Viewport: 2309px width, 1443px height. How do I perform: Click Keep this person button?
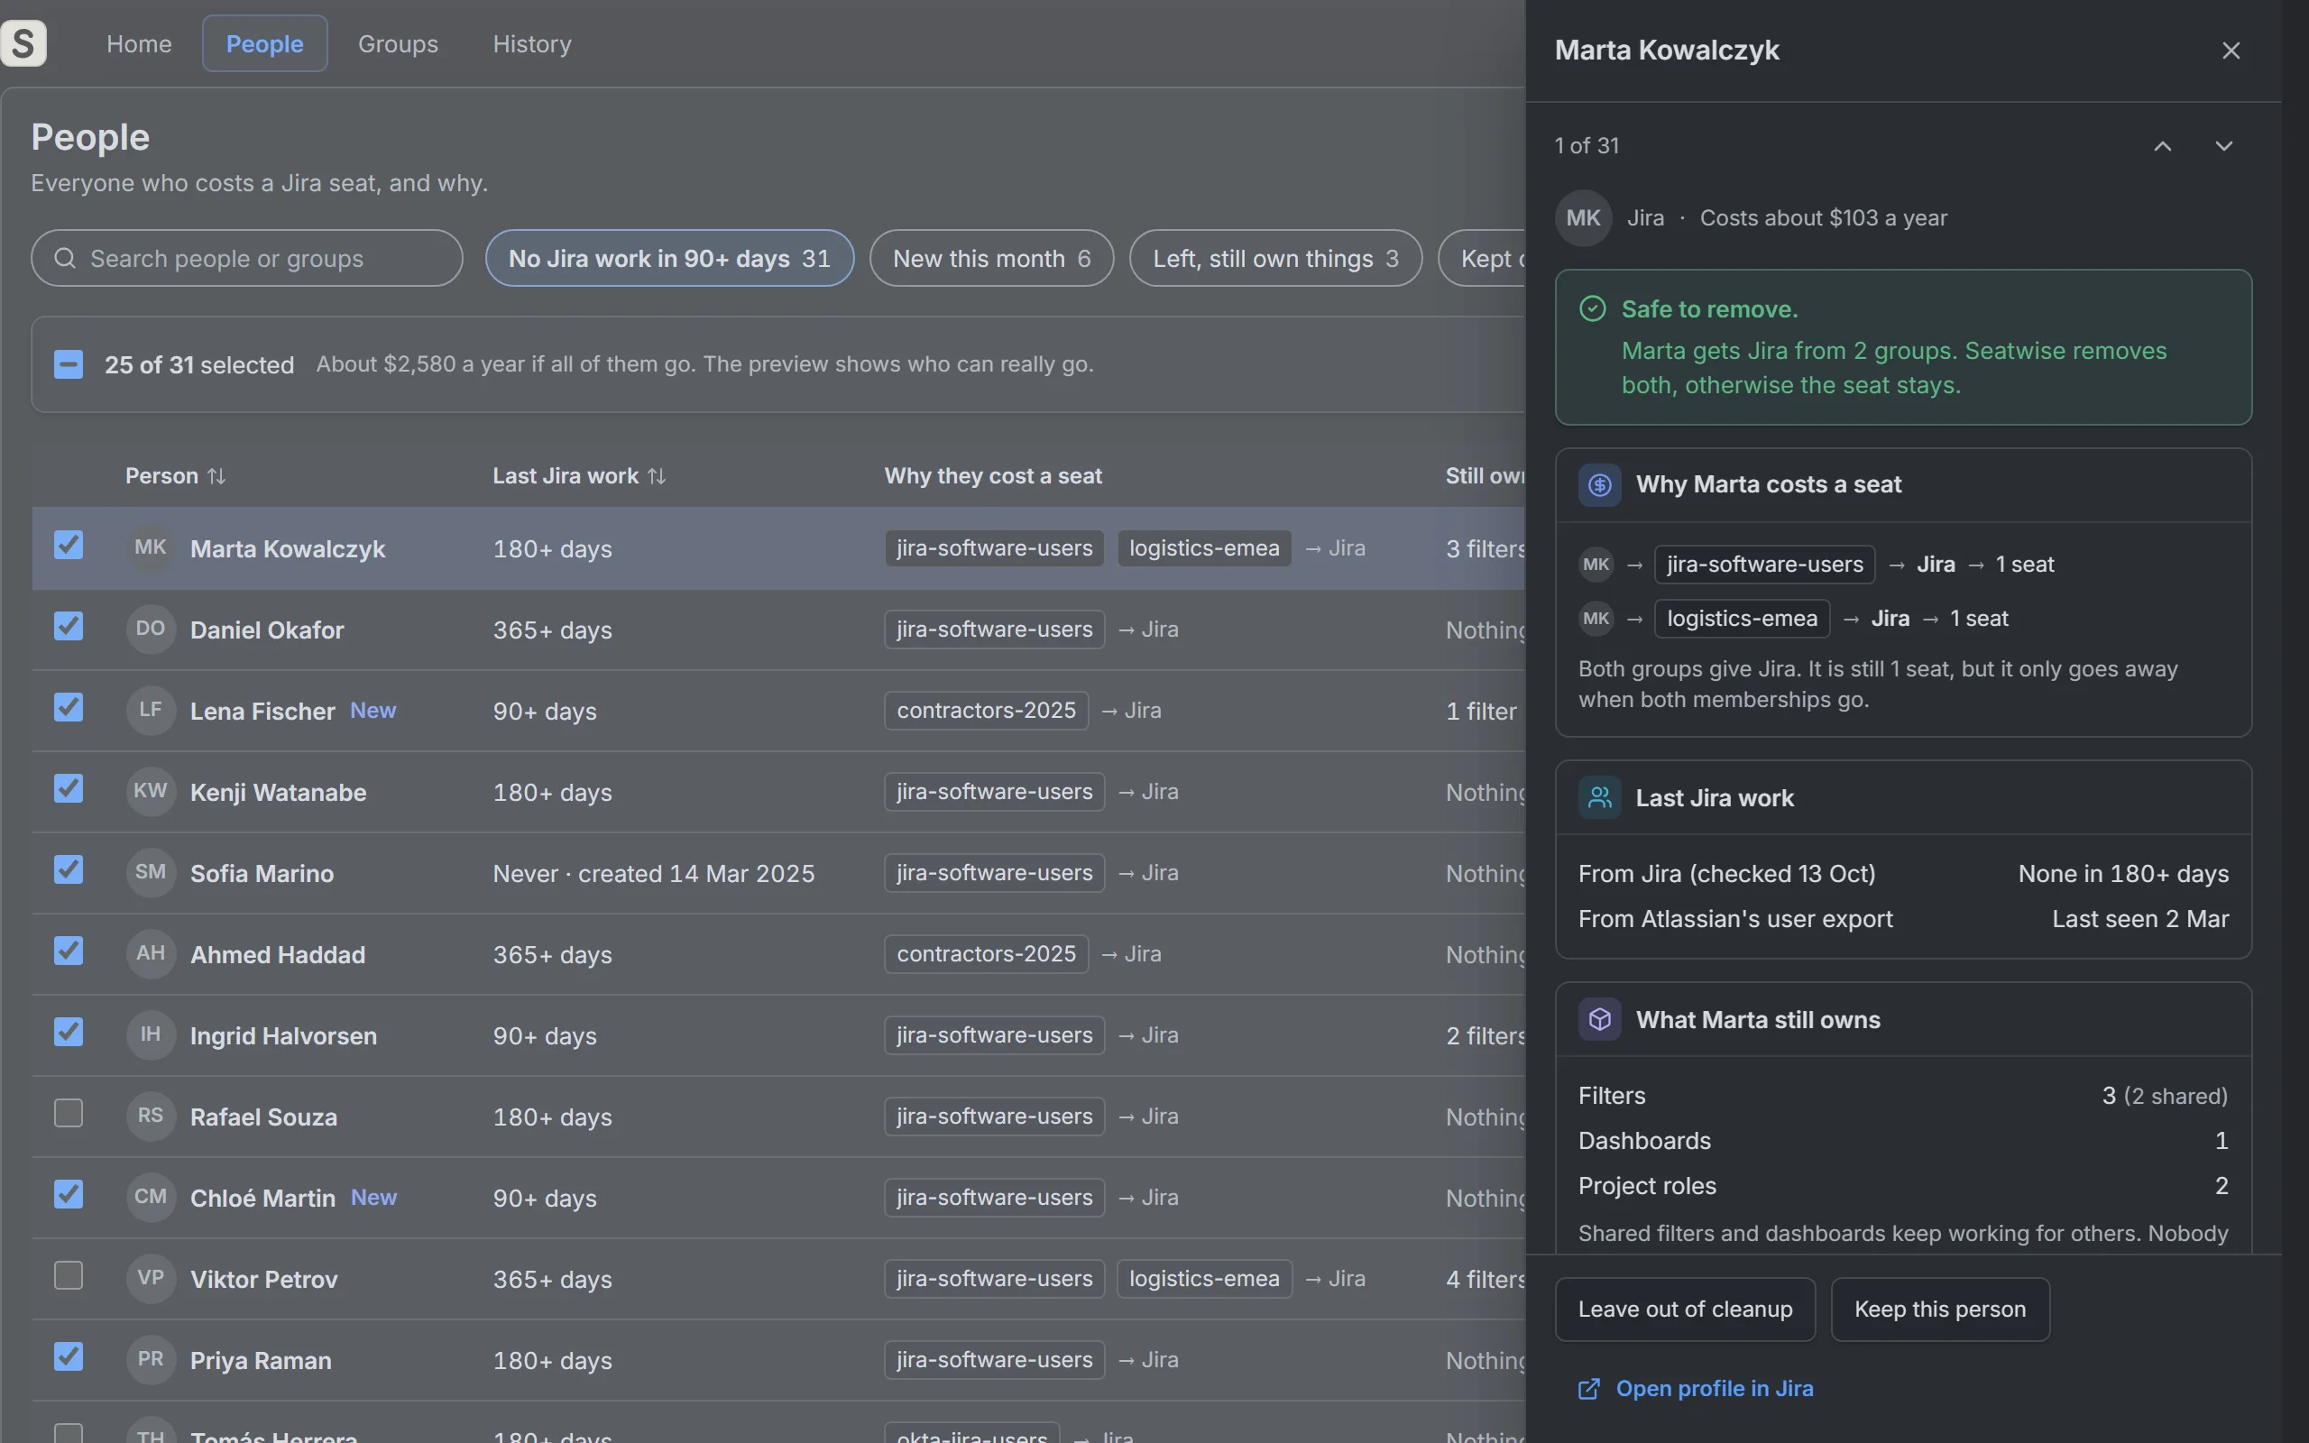click(x=1940, y=1310)
